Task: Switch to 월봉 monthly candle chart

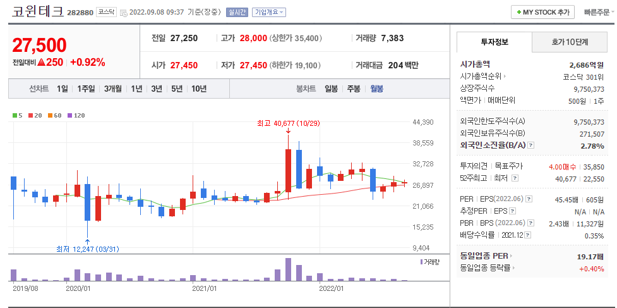Action: [376, 89]
